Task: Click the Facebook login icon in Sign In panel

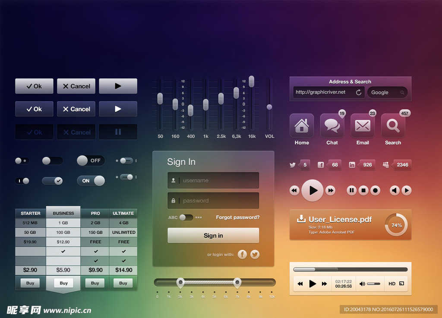Action: point(243,255)
